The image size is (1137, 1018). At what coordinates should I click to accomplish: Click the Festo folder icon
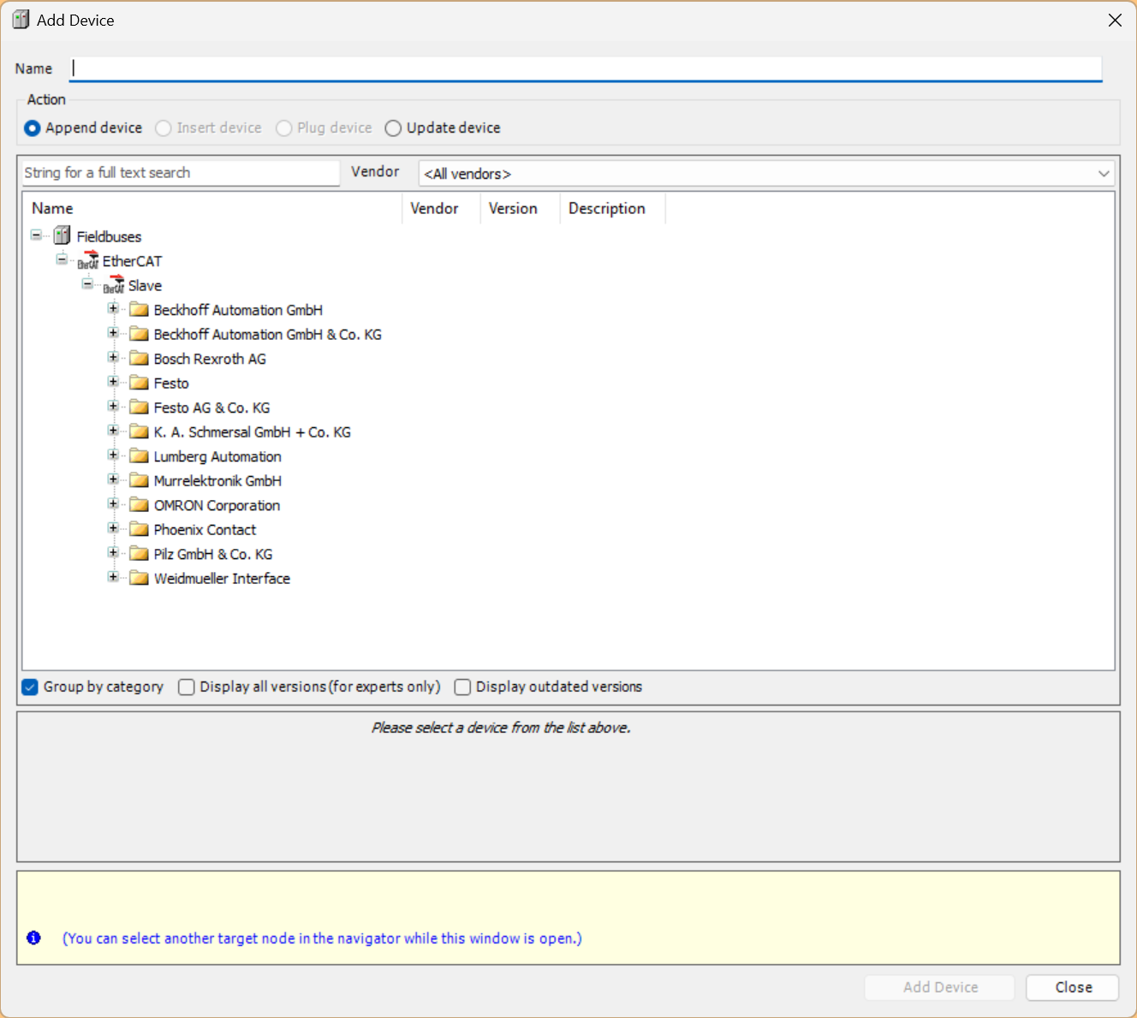tap(140, 383)
